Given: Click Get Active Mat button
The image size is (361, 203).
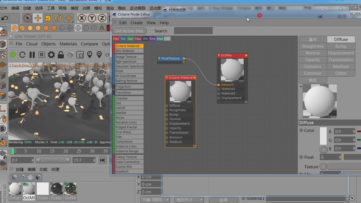Looking at the screenshot, I should coord(129,31).
